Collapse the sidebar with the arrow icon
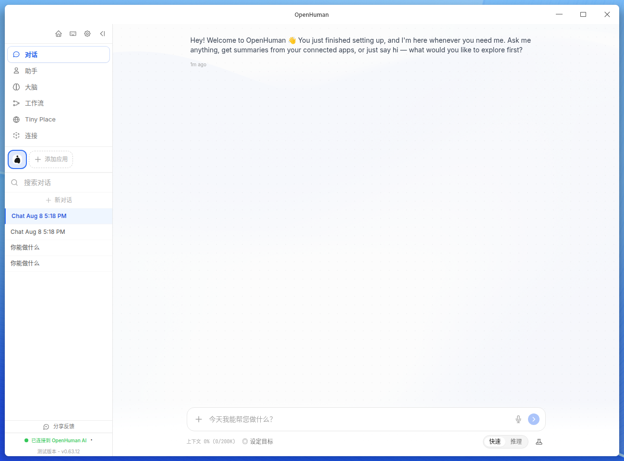Screen dimensions: 624x461 tap(102, 34)
